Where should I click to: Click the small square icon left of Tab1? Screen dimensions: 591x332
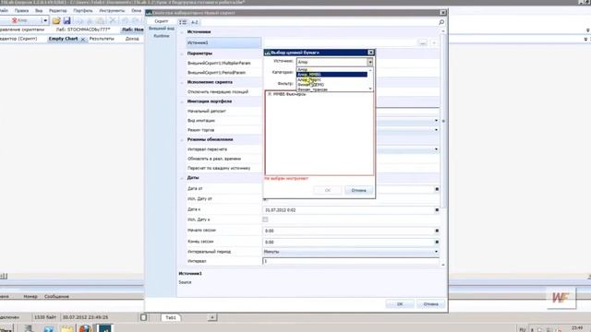coord(143,317)
